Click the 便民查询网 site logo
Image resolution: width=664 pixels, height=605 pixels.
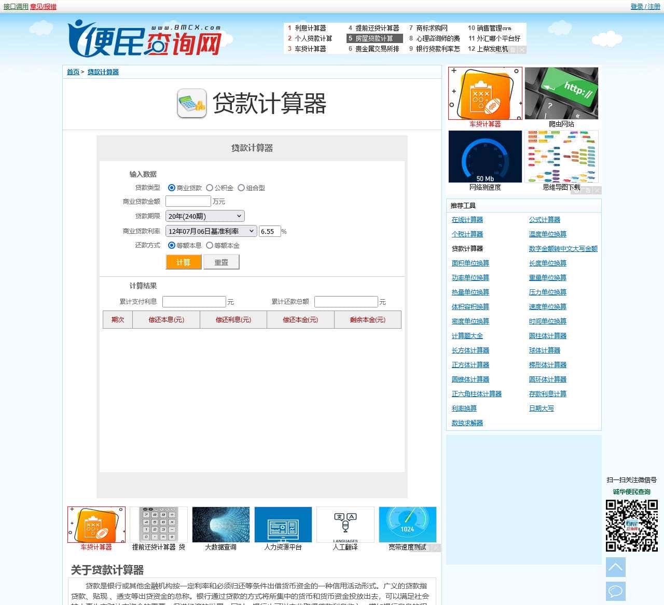tap(145, 38)
